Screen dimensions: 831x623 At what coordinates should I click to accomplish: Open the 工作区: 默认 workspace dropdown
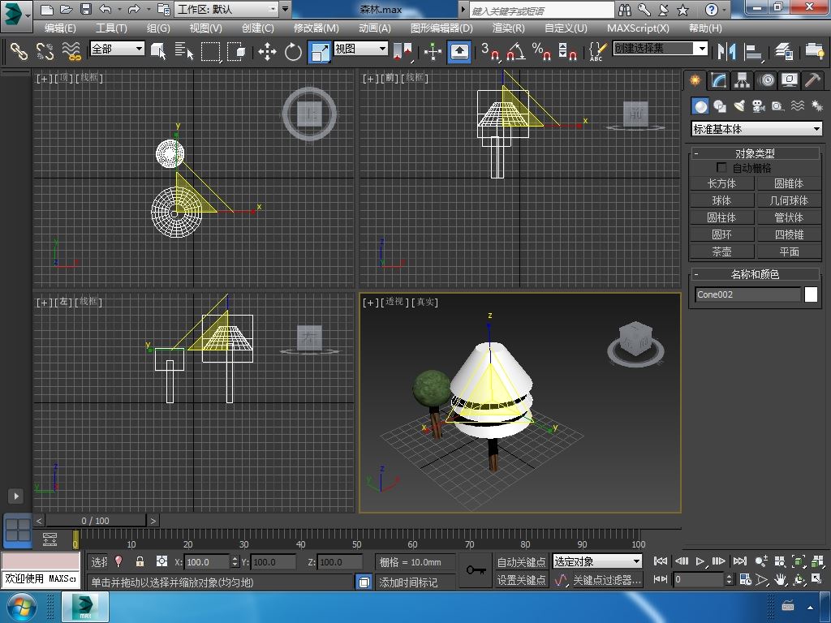[x=227, y=9]
